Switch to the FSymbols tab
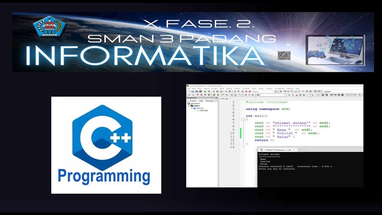Viewport: 382px width, 215px height. click(210, 101)
